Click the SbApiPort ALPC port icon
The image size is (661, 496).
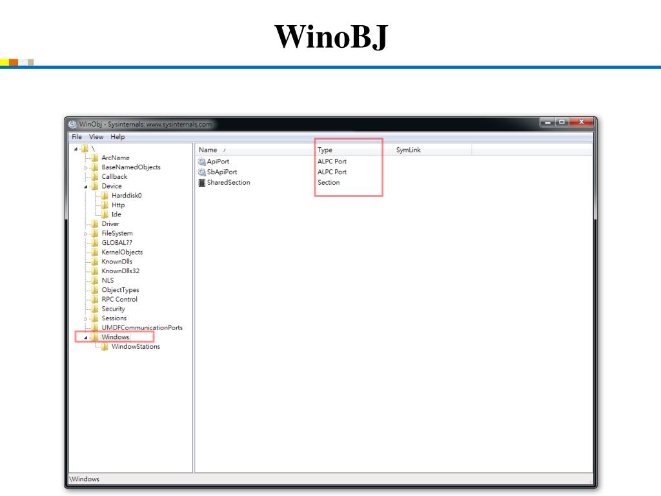pos(202,172)
